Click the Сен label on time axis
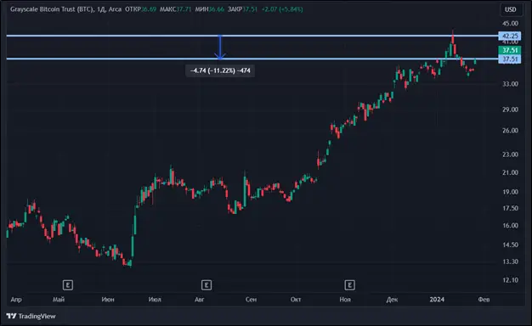 (251, 300)
